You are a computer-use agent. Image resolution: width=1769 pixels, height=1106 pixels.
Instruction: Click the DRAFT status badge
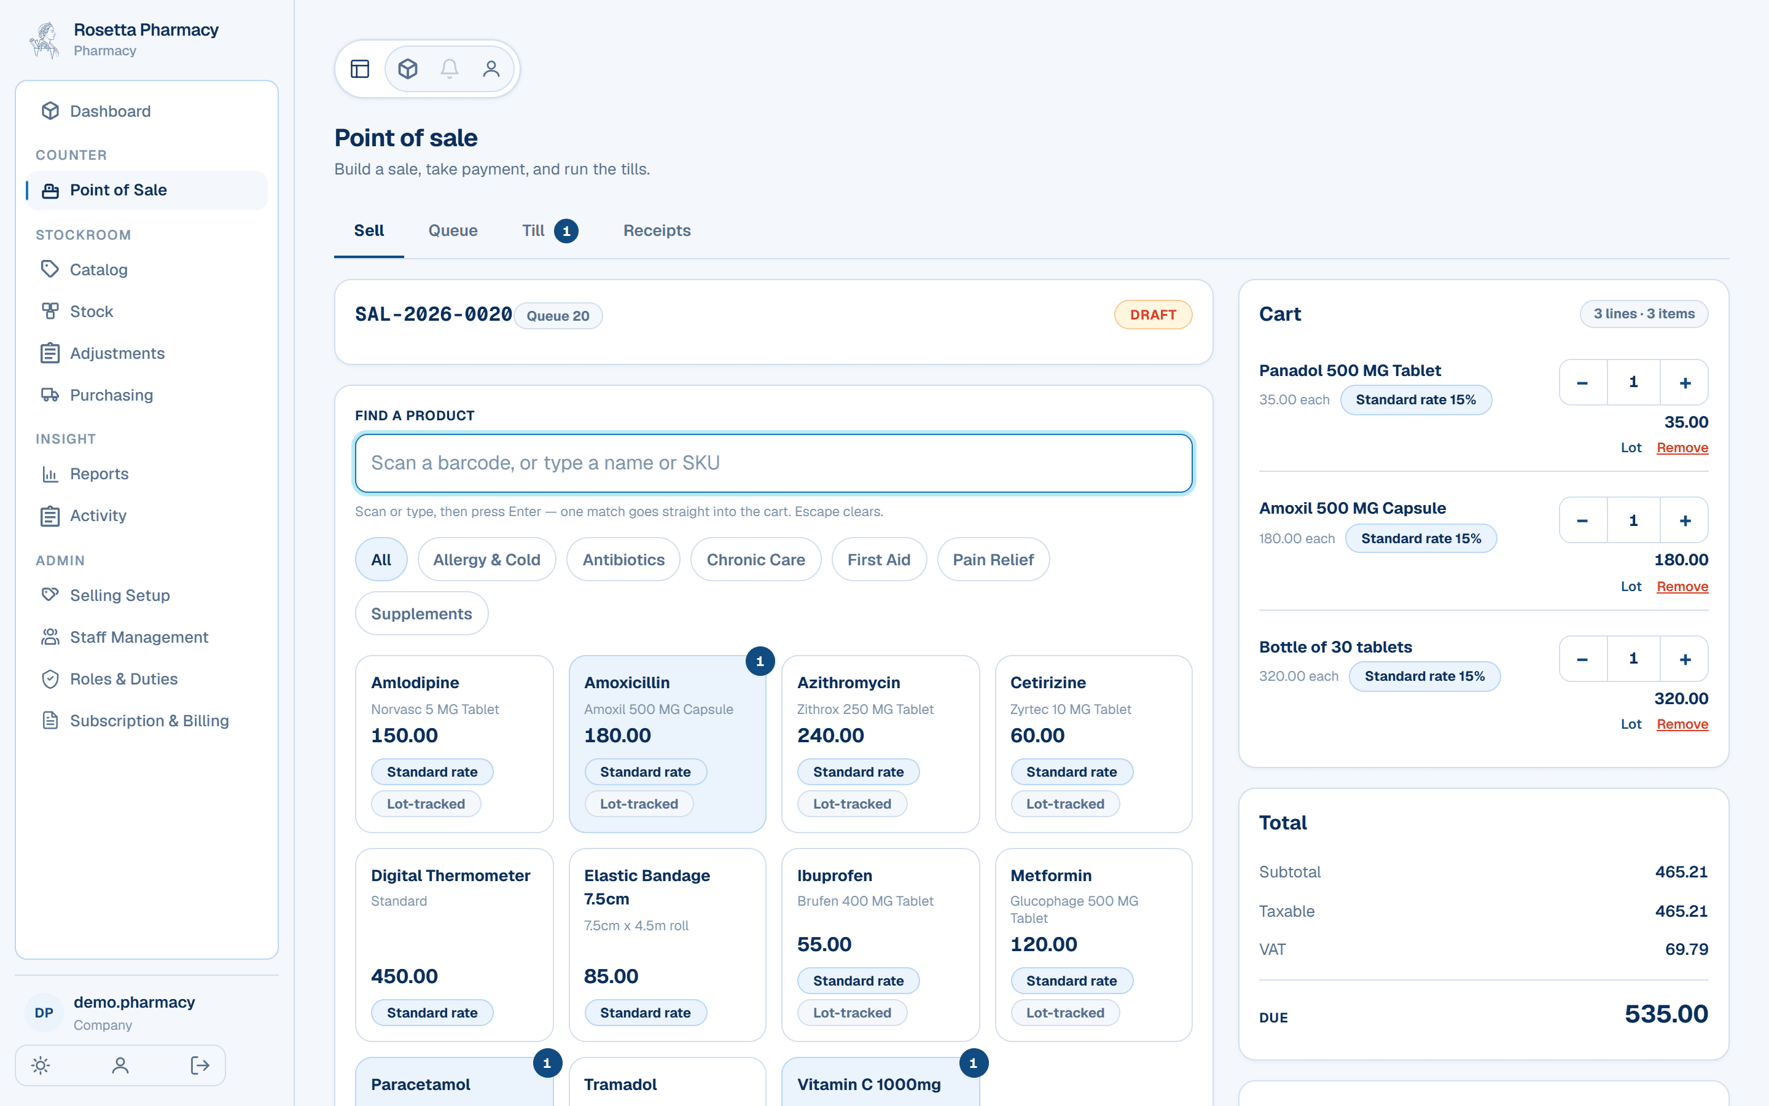click(x=1153, y=315)
